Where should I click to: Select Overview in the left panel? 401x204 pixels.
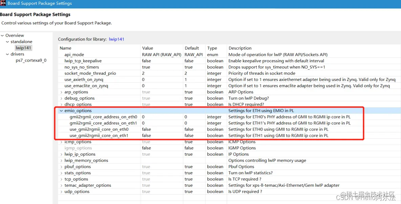[x=15, y=35]
